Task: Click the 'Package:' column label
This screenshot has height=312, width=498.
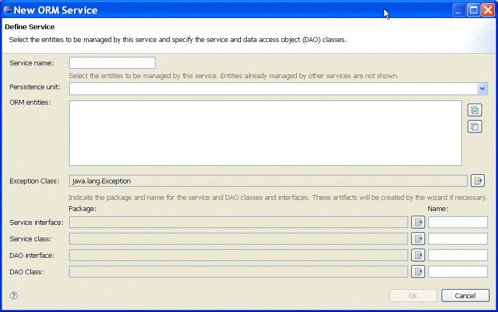Action: click(x=82, y=209)
